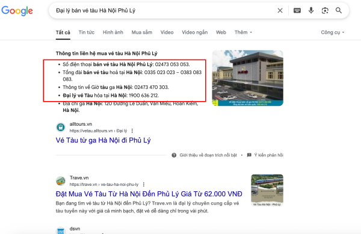The height and width of the screenshot is (234, 361).
Task: Select the Tất cả tab
Action: [63, 32]
